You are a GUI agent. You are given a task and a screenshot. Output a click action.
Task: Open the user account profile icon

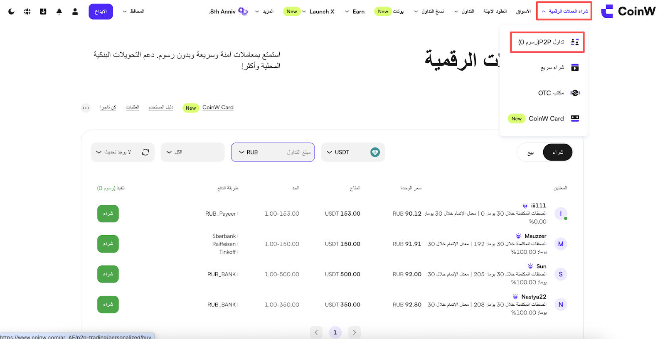(75, 12)
